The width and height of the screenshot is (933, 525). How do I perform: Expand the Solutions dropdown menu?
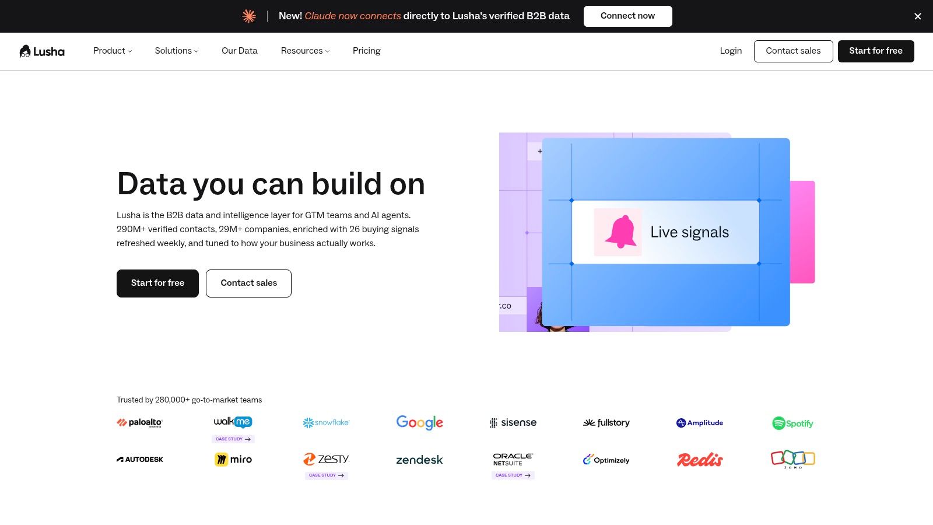click(x=177, y=51)
